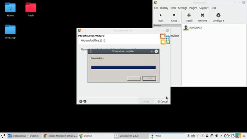Viewport: 247px width, 139px height.
Task: Open the Display menu in PlayOnLinux
Action: click(x=164, y=8)
